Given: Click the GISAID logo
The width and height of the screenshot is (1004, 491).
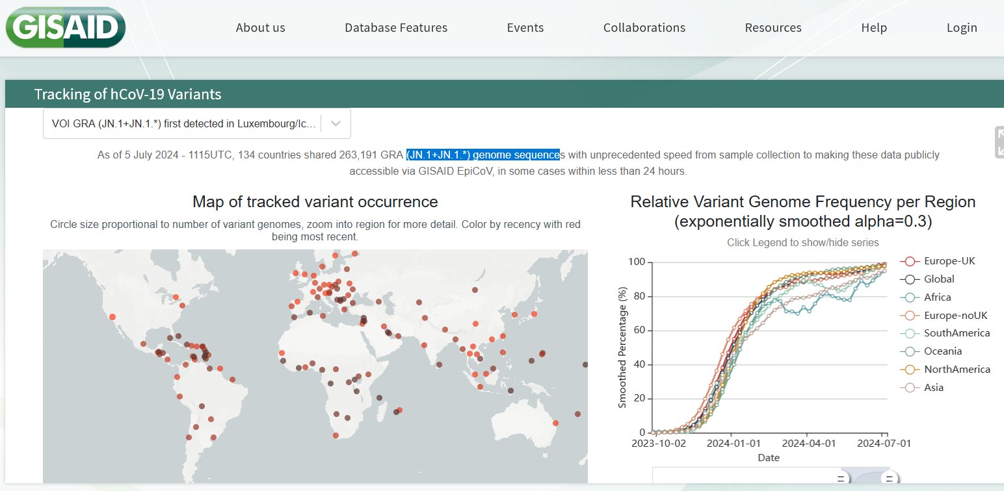Looking at the screenshot, I should coord(65,27).
